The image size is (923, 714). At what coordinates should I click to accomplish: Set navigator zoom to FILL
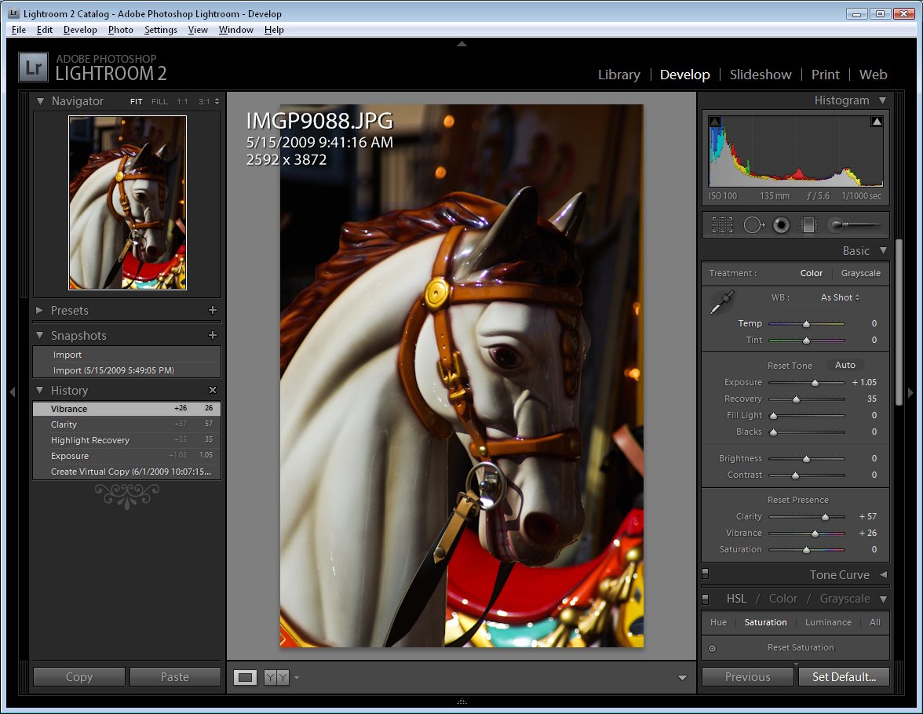point(159,102)
